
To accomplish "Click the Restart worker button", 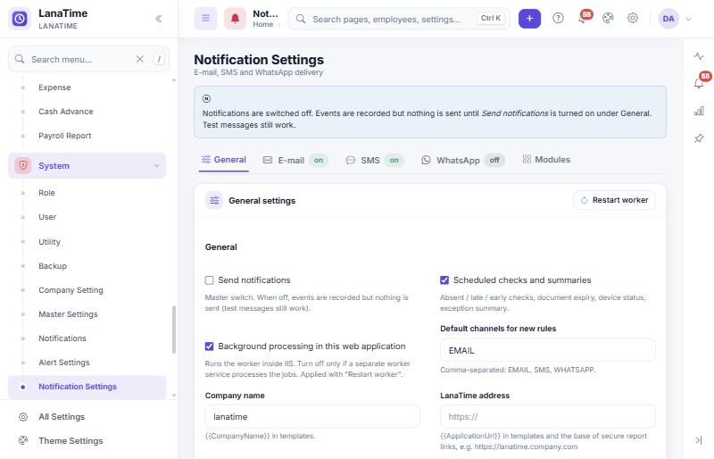I will 614,200.
